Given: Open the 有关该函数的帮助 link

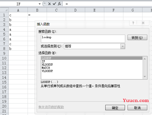Looking at the screenshot, I should (51, 107).
